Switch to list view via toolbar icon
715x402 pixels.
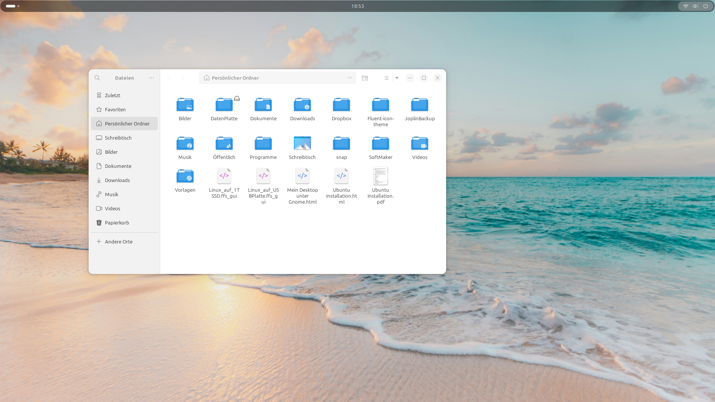386,78
